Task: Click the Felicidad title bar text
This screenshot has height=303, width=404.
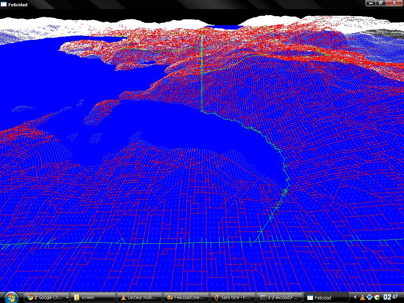Action: pos(18,5)
